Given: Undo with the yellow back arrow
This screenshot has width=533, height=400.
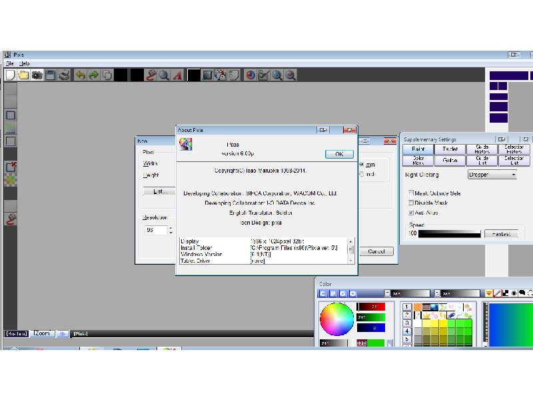Looking at the screenshot, I should pyautogui.click(x=80, y=75).
